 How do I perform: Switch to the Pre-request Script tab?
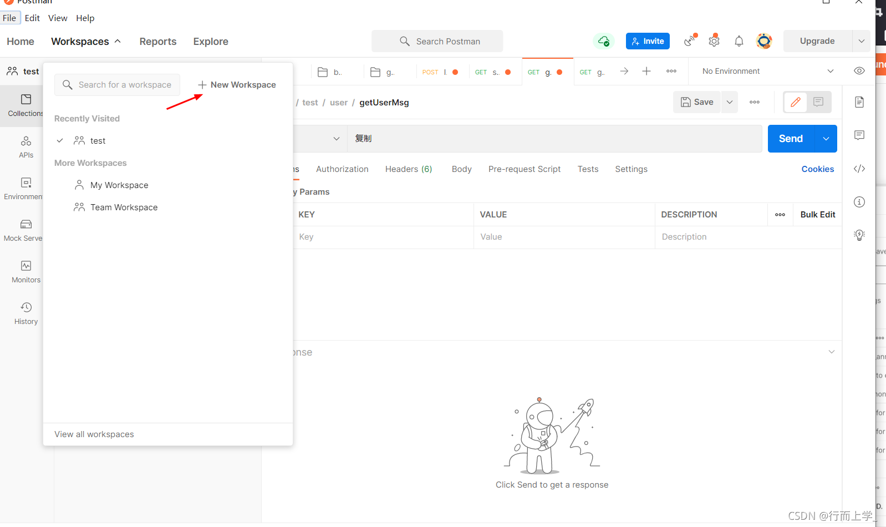(525, 169)
